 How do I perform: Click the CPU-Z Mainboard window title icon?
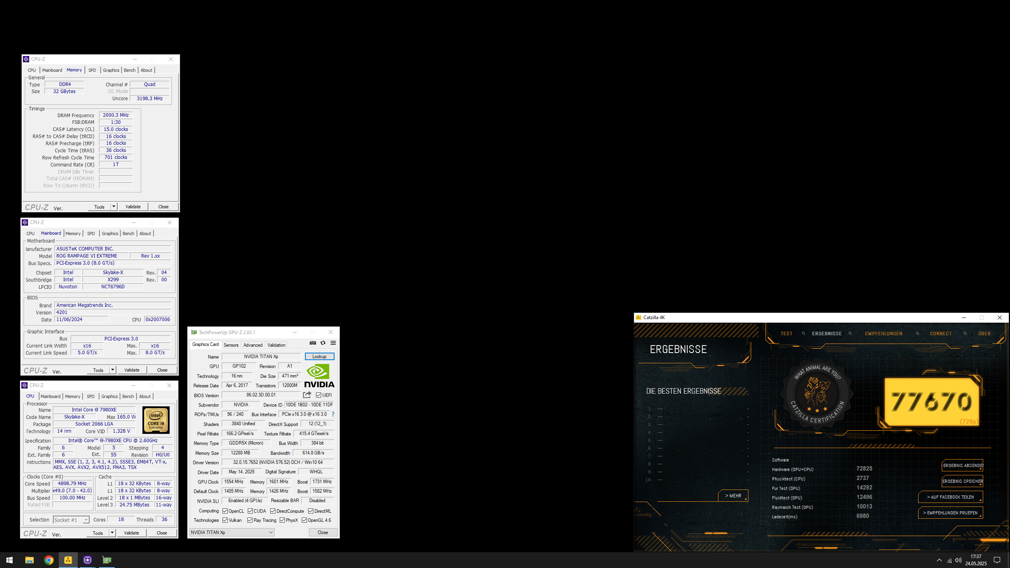(x=25, y=222)
